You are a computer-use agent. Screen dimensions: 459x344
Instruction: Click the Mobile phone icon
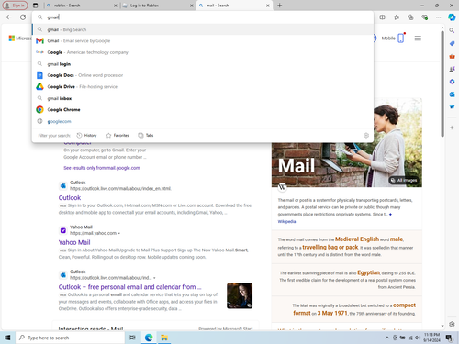click(401, 38)
